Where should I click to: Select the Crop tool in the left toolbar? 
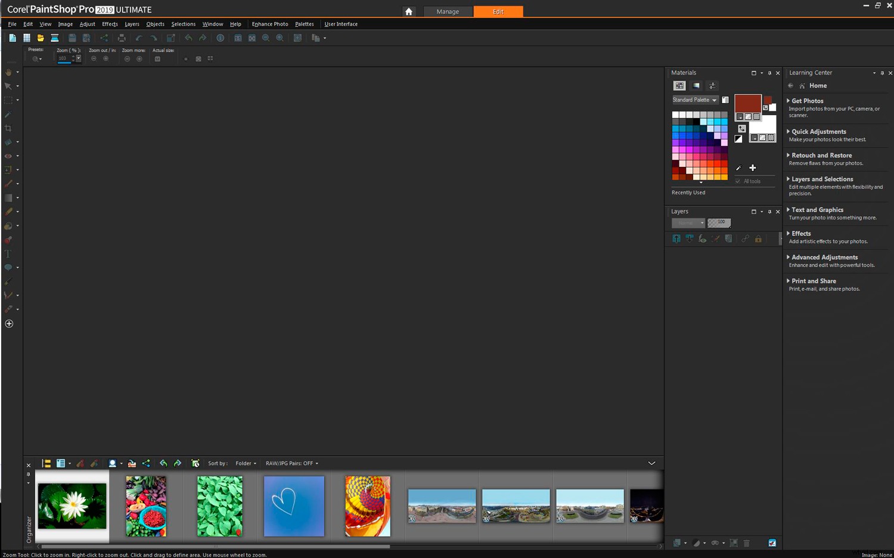pyautogui.click(x=9, y=128)
